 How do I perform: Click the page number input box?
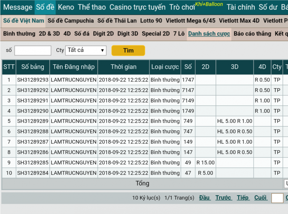point(277,198)
